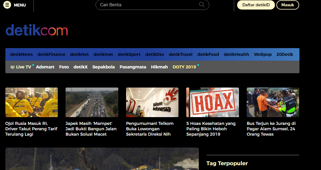Open the Telkom Indonesia office thumbnail
This screenshot has height=170, width=321.
pyautogui.click(x=152, y=102)
